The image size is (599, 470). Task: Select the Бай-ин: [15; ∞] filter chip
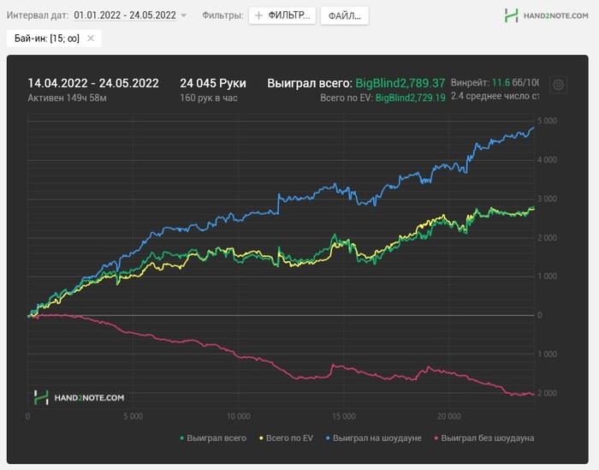click(x=54, y=39)
